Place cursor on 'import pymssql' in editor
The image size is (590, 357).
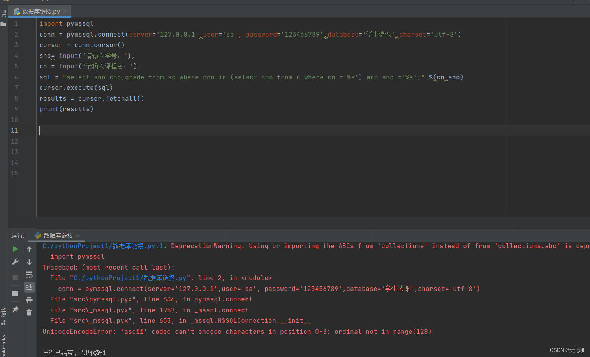(x=67, y=23)
